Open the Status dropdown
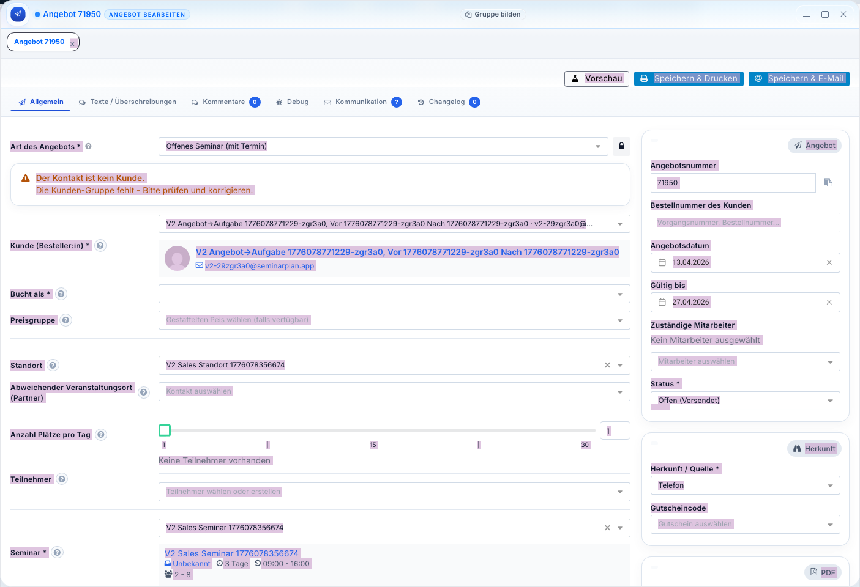 pos(830,401)
